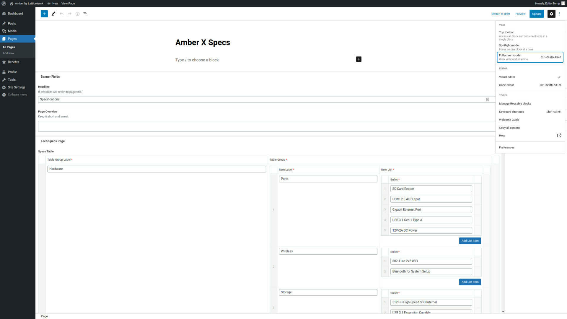Viewport: 567px width, 319px height.
Task: Open Preferences from options menu
Action: [x=530, y=147]
